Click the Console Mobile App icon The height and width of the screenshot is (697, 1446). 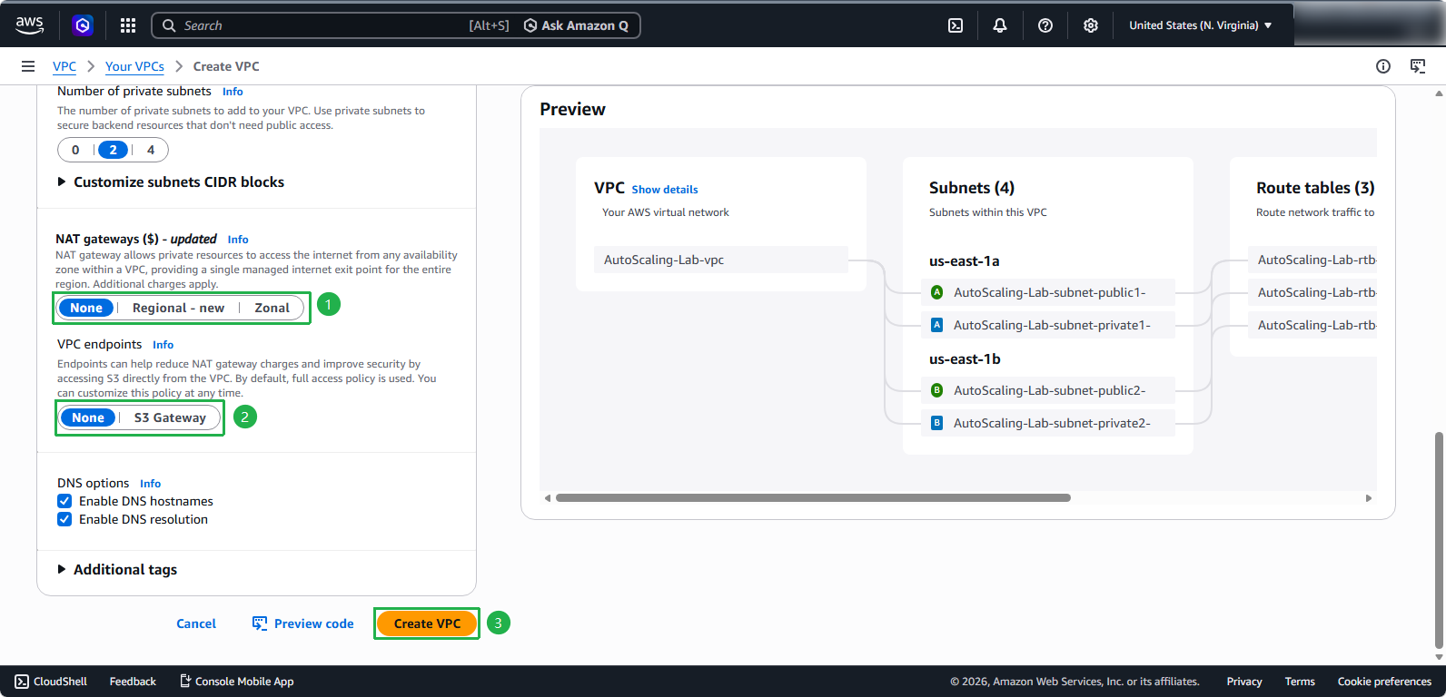(x=185, y=681)
